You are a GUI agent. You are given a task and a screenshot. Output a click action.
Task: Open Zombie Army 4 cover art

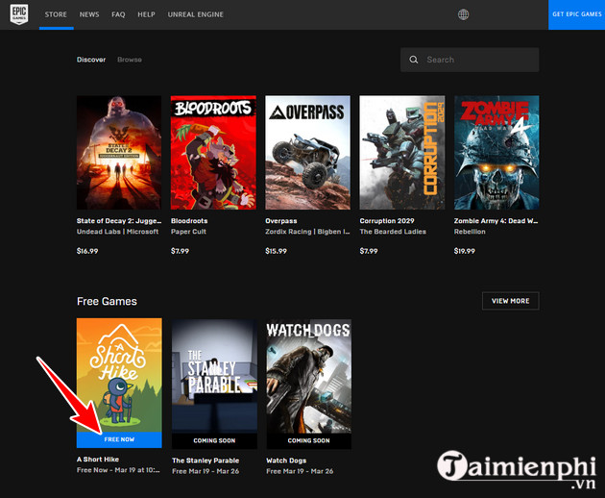click(x=496, y=153)
